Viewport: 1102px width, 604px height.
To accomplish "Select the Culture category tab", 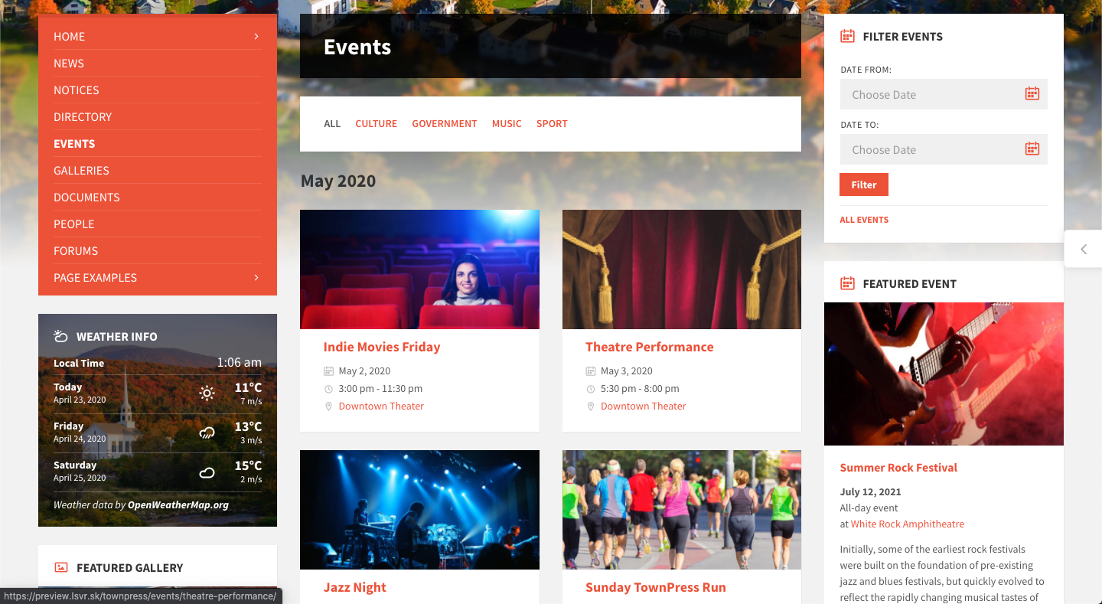I will (376, 123).
